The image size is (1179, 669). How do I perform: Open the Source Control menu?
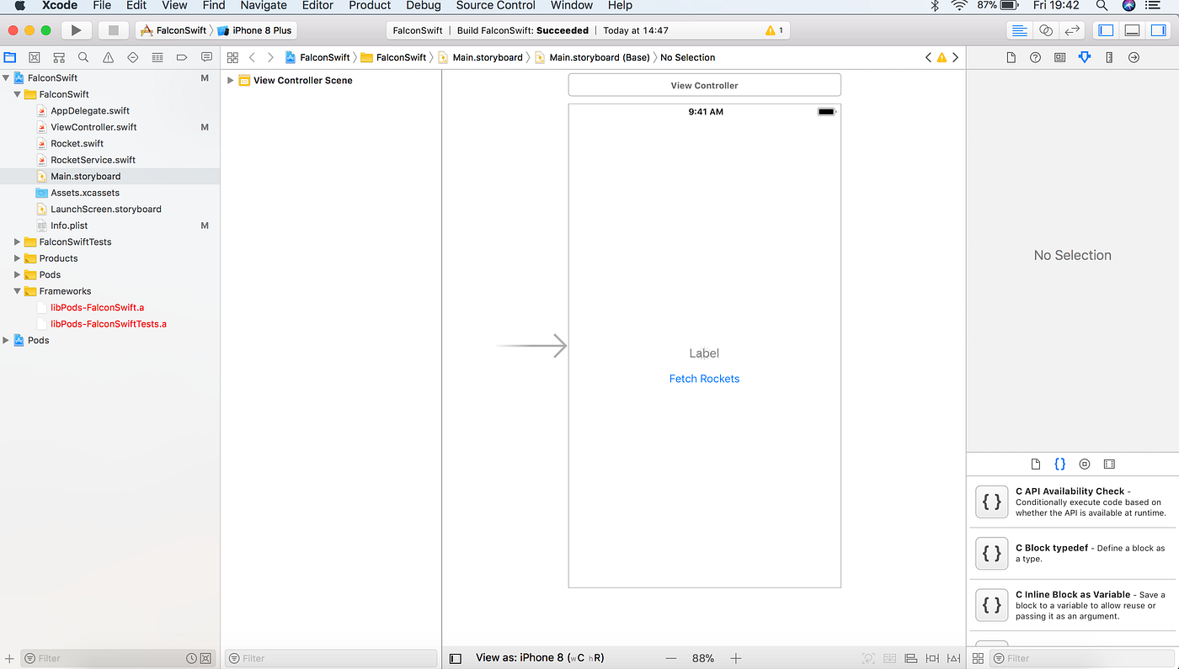click(496, 6)
